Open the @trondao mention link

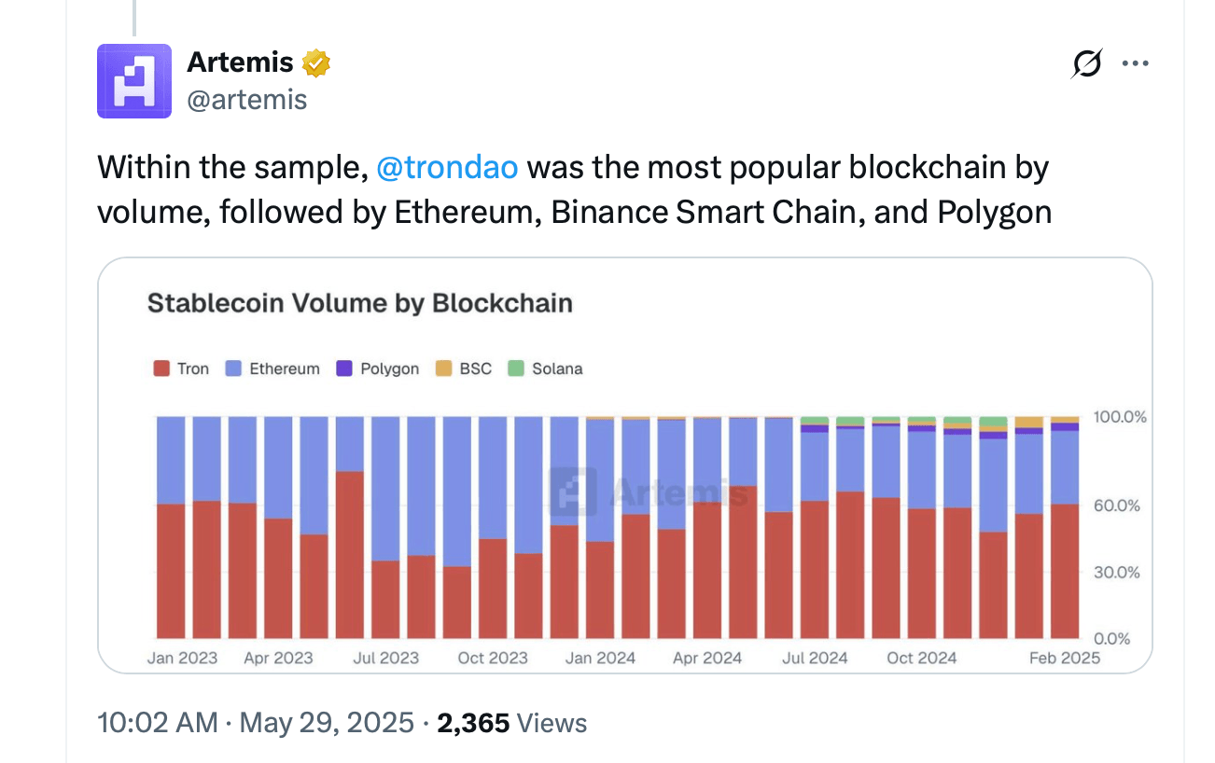[445, 168]
